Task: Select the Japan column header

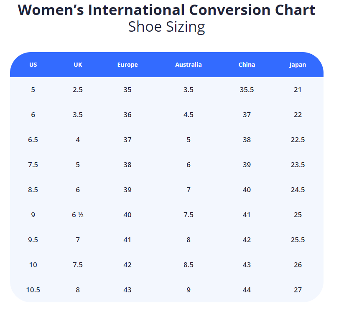Action: coord(298,65)
